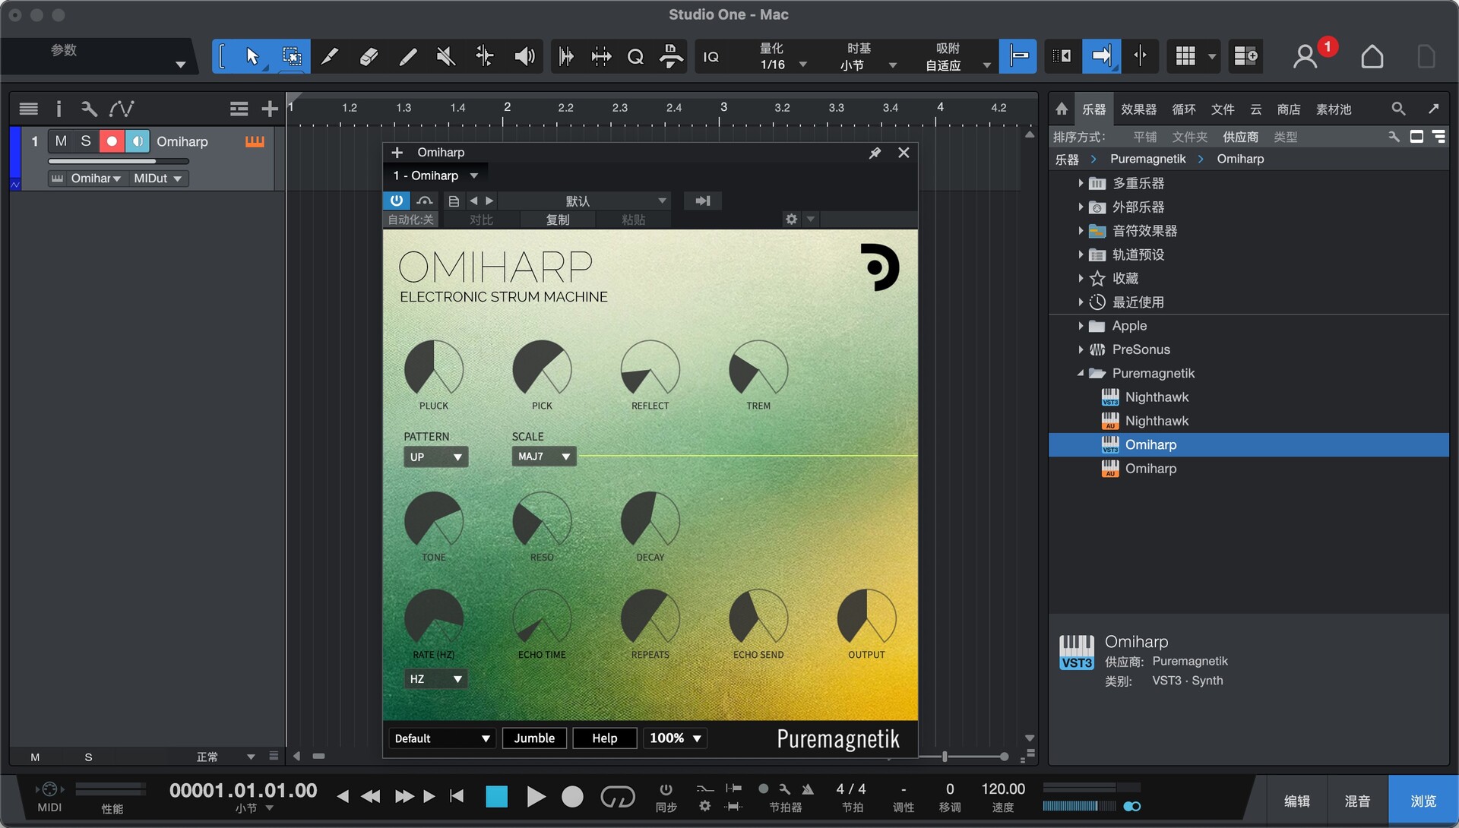Stop playback with the square button
The height and width of the screenshot is (828, 1459).
[x=496, y=796]
